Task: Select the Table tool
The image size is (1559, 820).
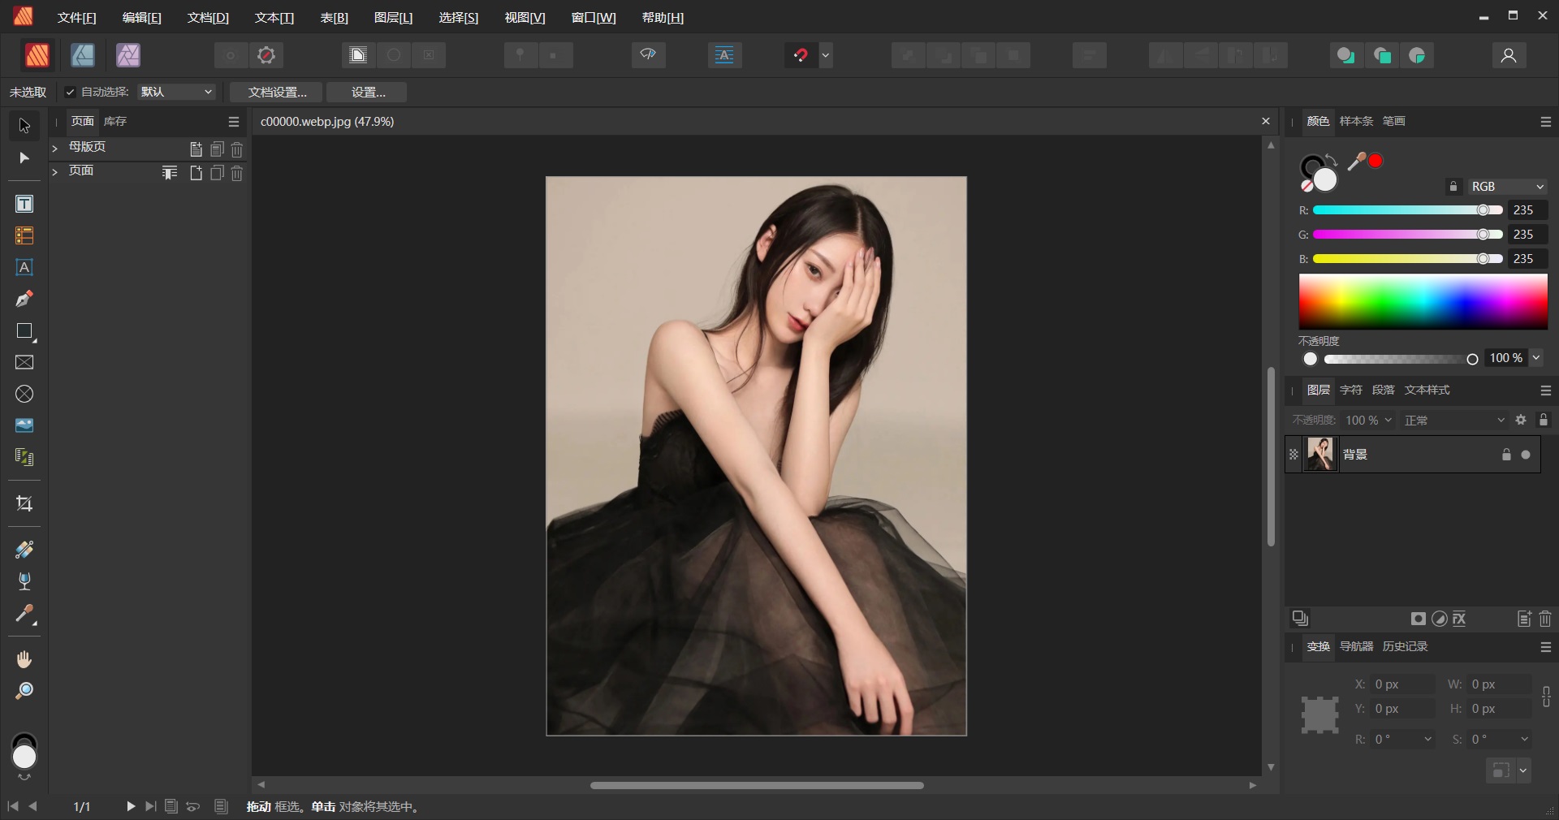Action: pos(24,236)
